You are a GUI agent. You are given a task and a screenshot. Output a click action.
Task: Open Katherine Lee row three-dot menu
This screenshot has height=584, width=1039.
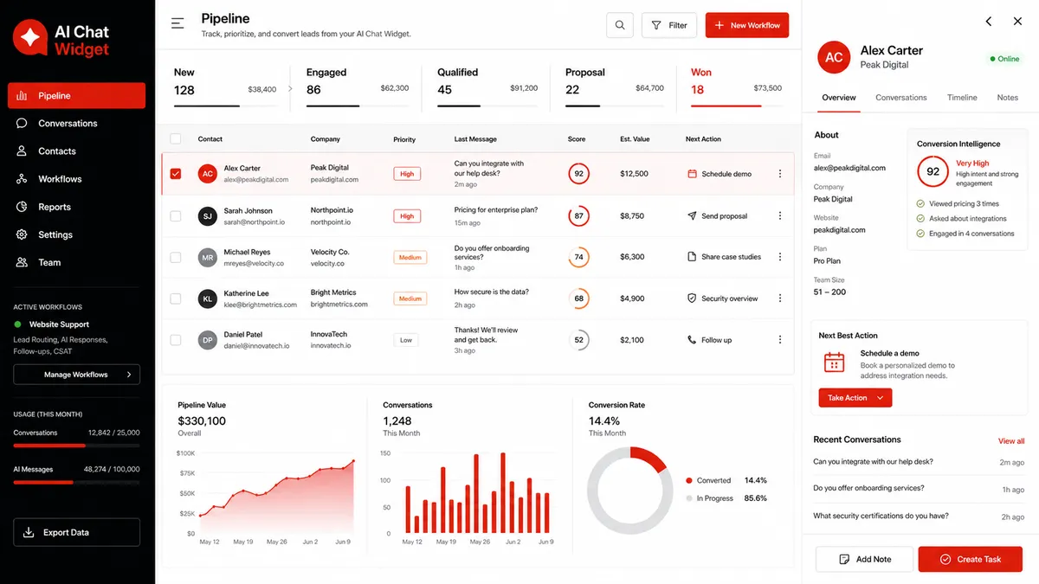(780, 298)
